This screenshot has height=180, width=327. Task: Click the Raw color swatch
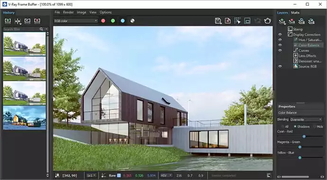click(x=118, y=176)
